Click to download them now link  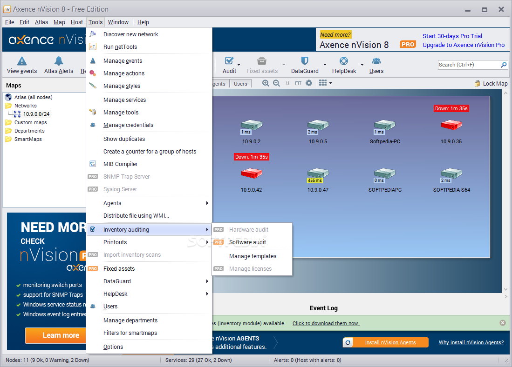[326, 323]
